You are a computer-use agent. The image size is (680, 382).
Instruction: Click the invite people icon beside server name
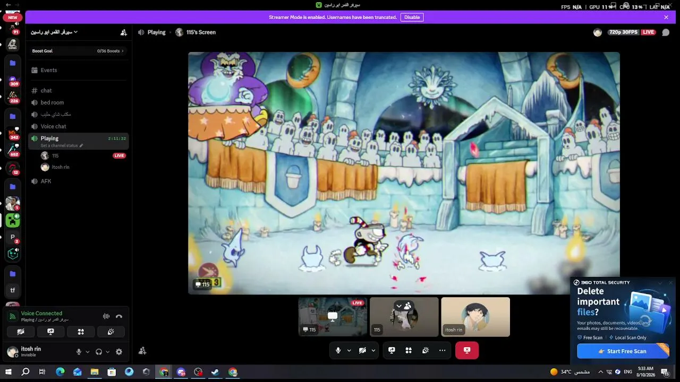pyautogui.click(x=124, y=32)
